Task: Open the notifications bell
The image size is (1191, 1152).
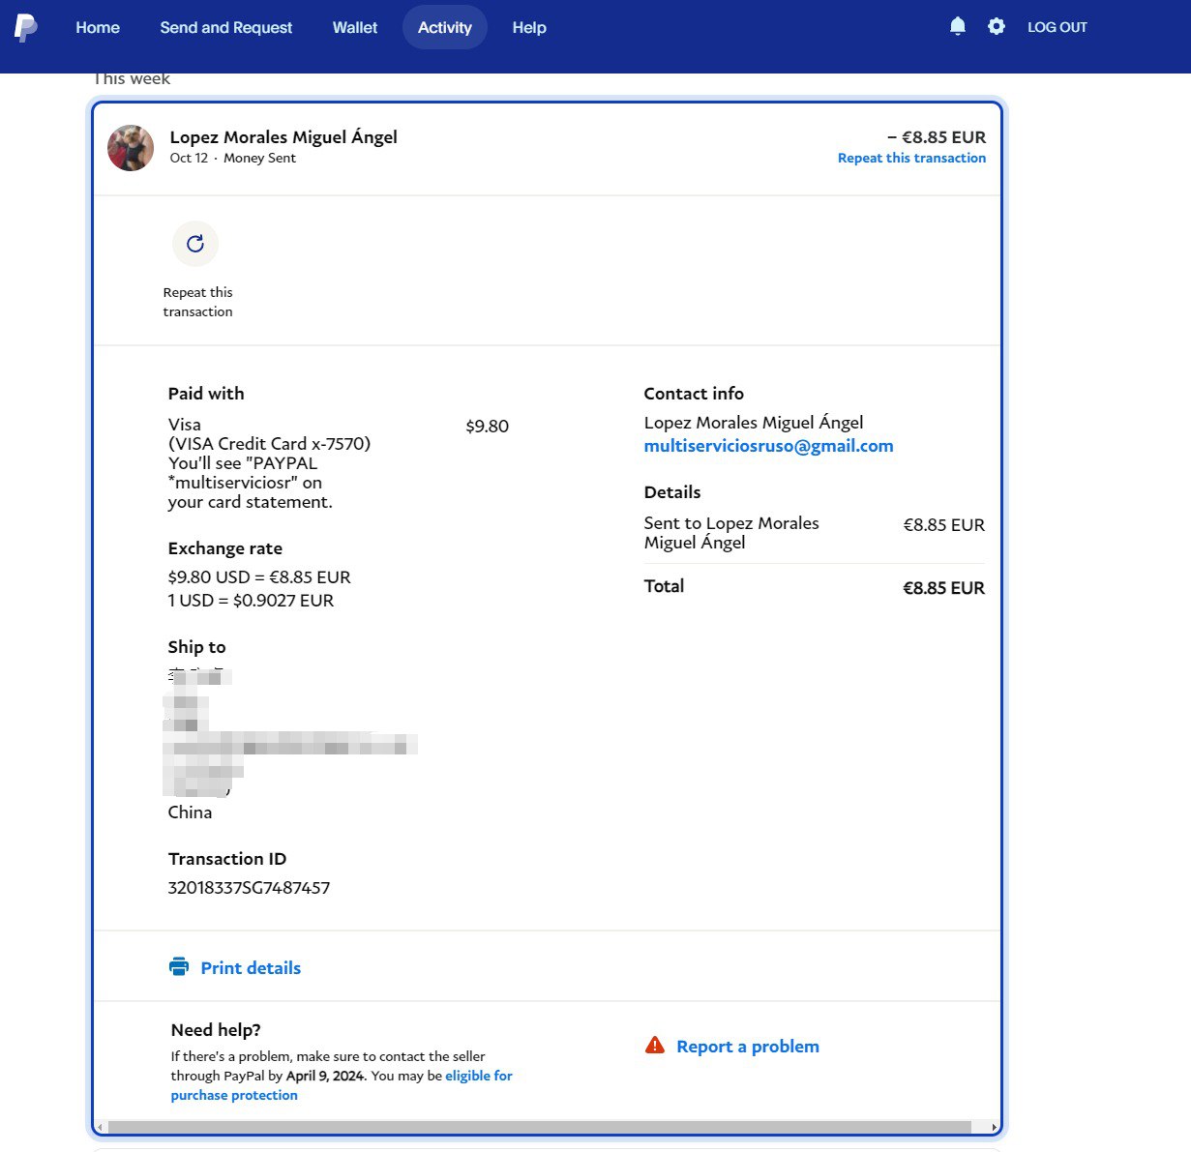Action: 957,27
